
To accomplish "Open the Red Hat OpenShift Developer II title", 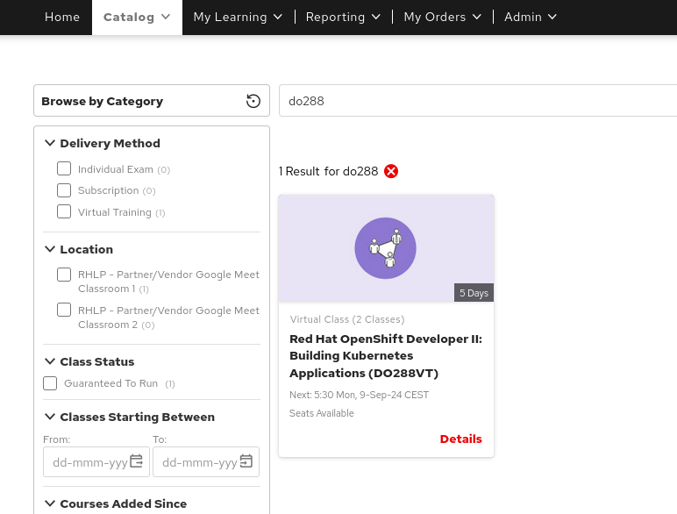I will coord(385,355).
